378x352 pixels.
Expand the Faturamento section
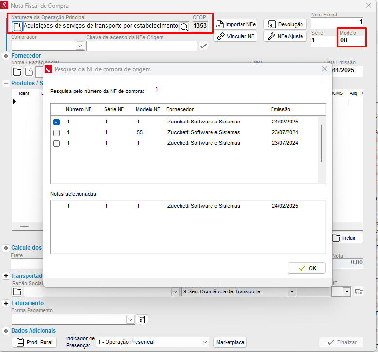pos(6,303)
